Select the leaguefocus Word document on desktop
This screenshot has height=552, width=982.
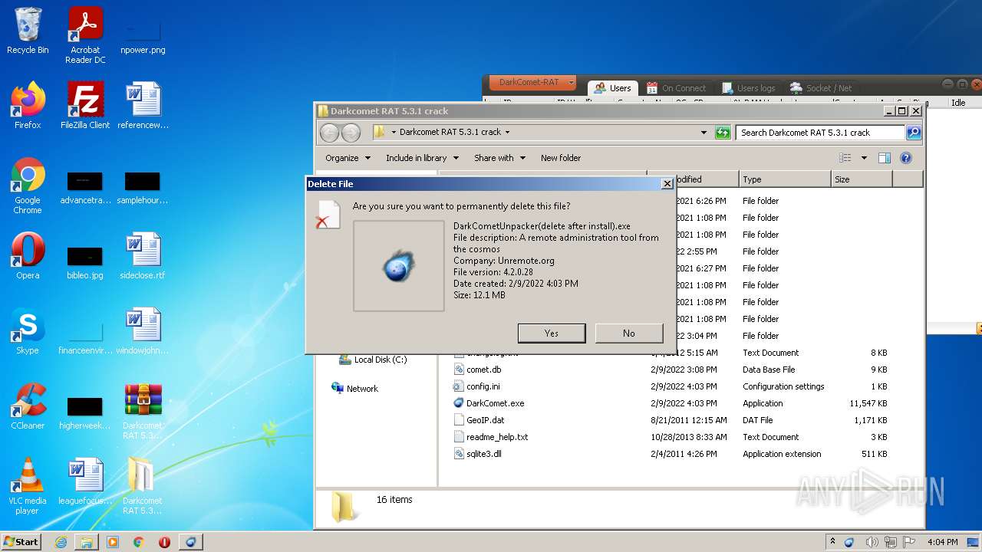coord(85,481)
